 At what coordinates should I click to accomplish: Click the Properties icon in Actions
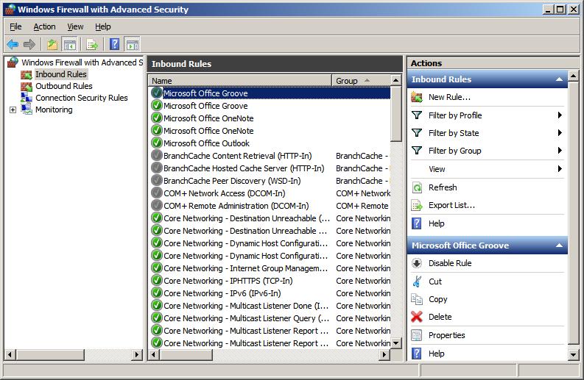[417, 335]
